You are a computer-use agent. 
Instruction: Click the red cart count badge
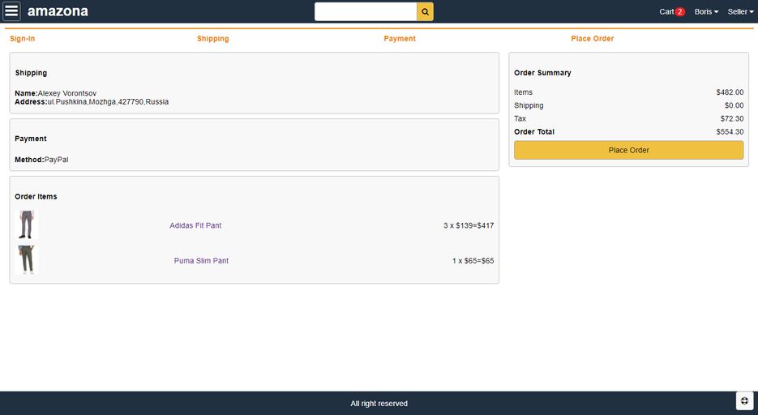click(679, 12)
